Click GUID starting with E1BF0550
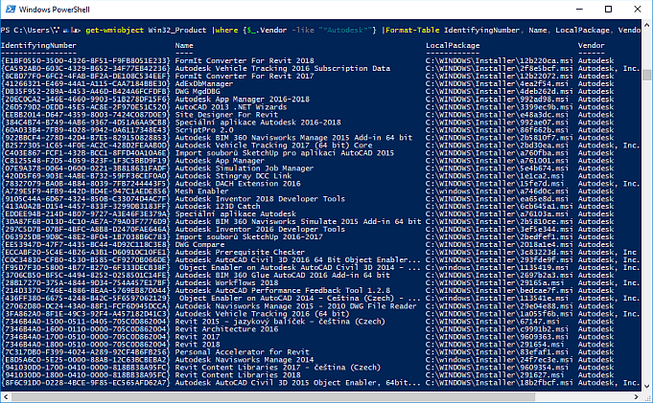 coord(85,60)
